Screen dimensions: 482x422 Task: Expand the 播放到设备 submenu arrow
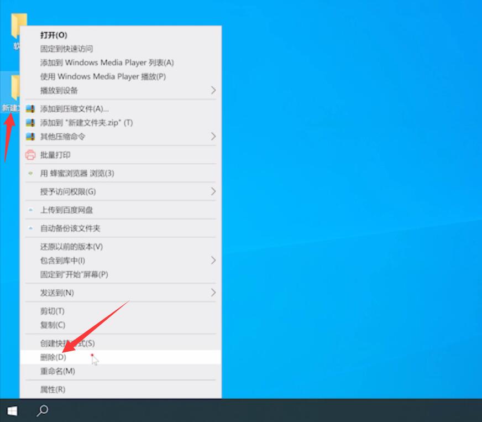pos(213,90)
